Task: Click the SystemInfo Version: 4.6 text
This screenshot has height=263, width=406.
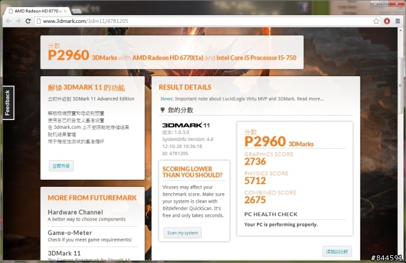Action: coord(188,139)
